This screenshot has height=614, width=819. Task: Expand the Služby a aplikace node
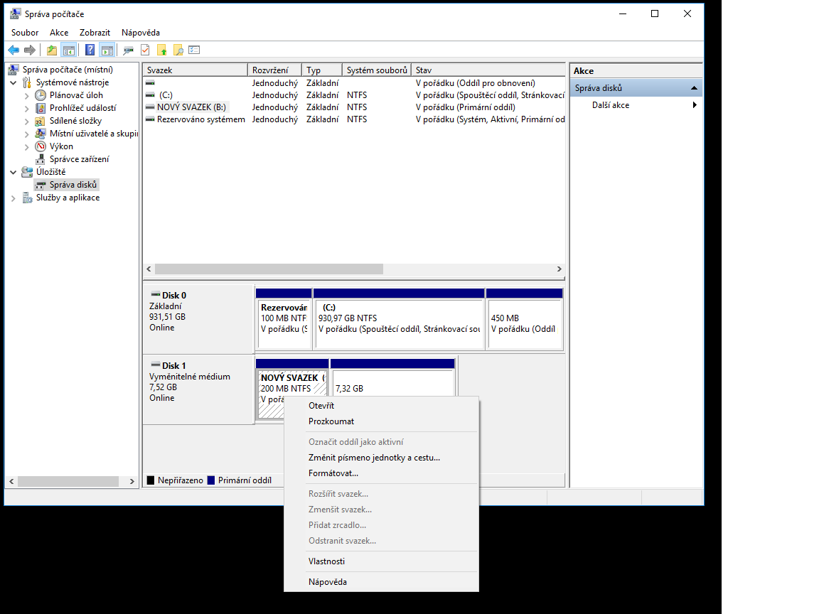tap(14, 198)
